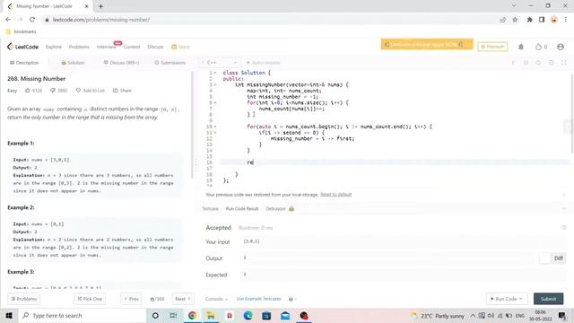
Task: Click the editor info icon
Action: point(513,63)
